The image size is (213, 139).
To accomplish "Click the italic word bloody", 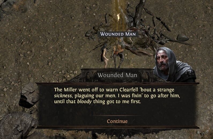I will 84,102.
